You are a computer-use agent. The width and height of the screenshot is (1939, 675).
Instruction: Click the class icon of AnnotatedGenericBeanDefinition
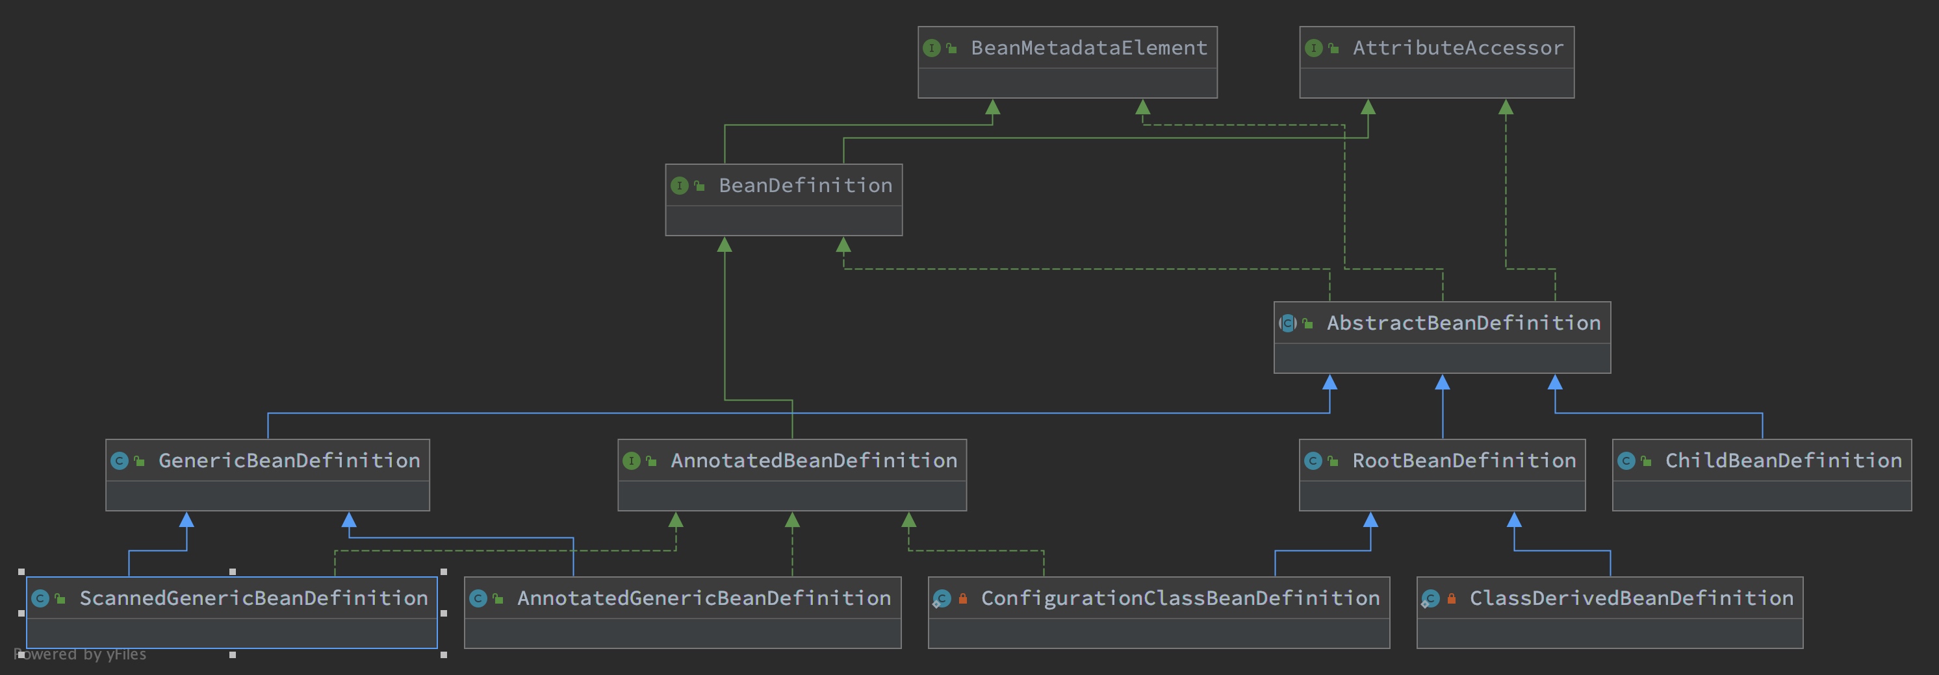tap(478, 598)
